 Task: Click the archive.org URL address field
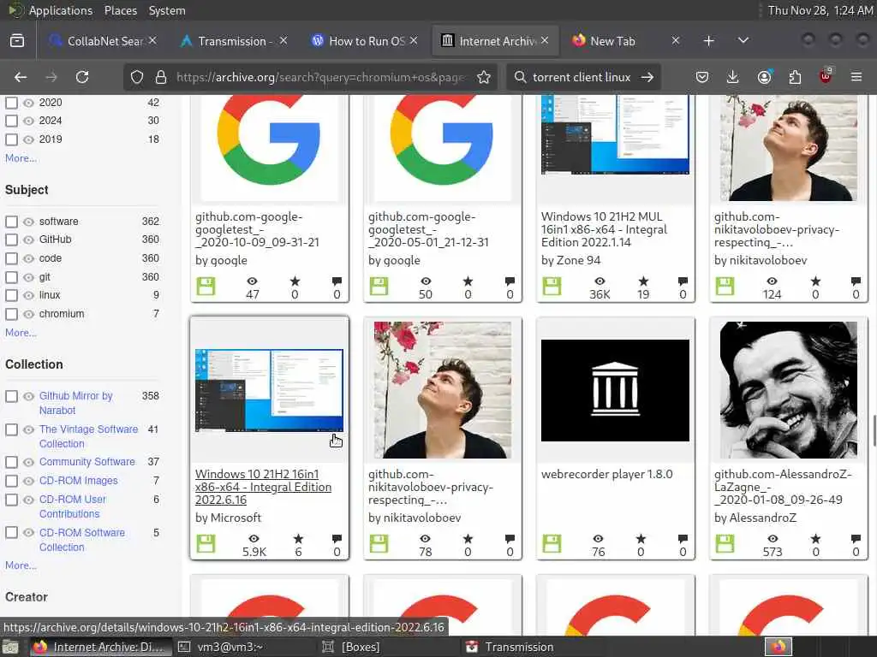pos(320,77)
